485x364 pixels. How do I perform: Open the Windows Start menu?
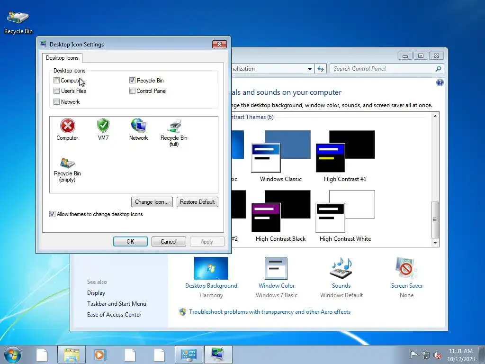13,355
